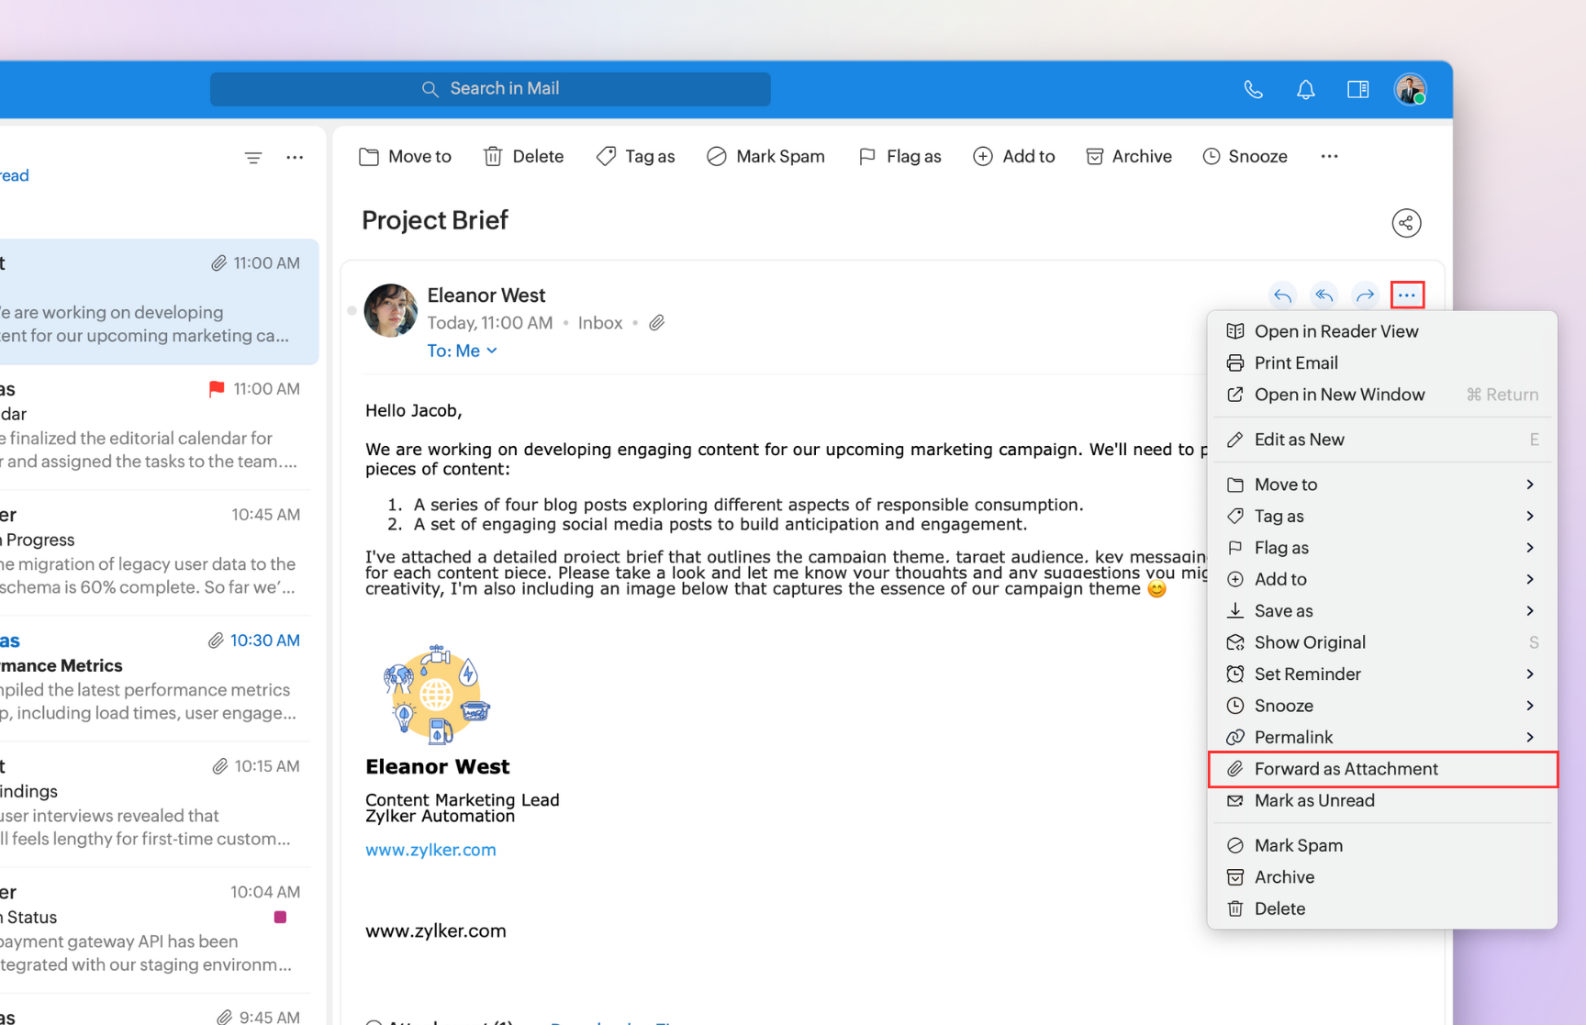The height and width of the screenshot is (1025, 1586).
Task: Click the magenta tag on 10:04 AM email
Action: [281, 917]
